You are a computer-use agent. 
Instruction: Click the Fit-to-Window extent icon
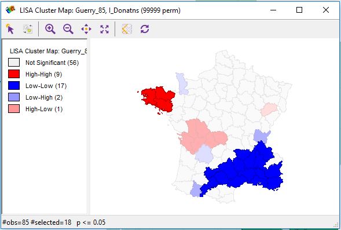[104, 29]
